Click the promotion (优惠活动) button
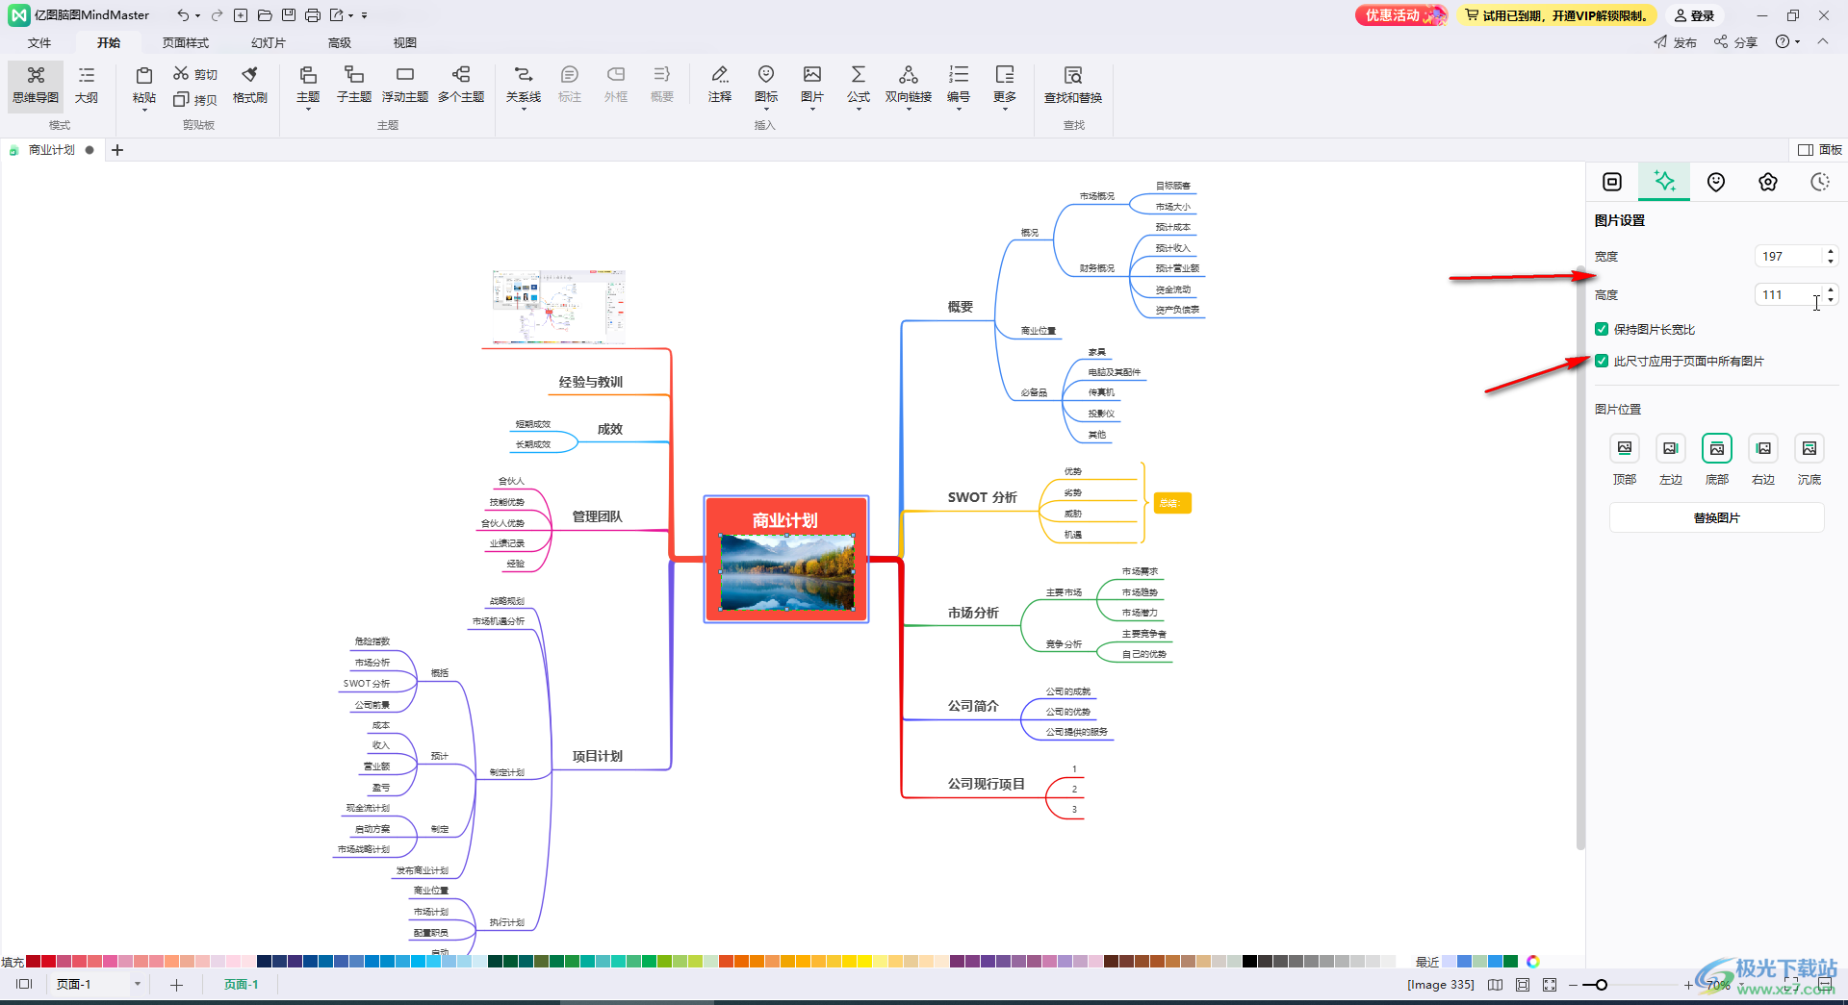The image size is (1848, 1005). tap(1401, 15)
